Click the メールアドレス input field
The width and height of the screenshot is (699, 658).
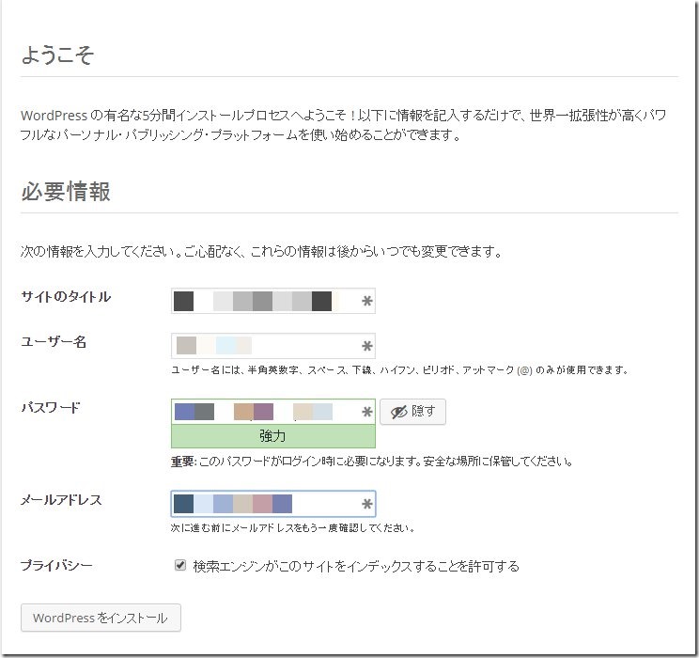(272, 504)
